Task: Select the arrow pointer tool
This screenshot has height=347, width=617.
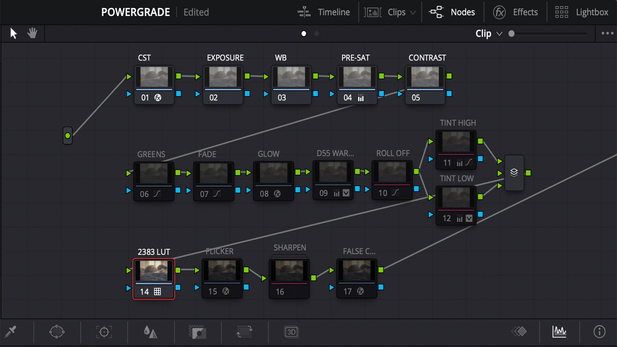Action: [x=13, y=33]
